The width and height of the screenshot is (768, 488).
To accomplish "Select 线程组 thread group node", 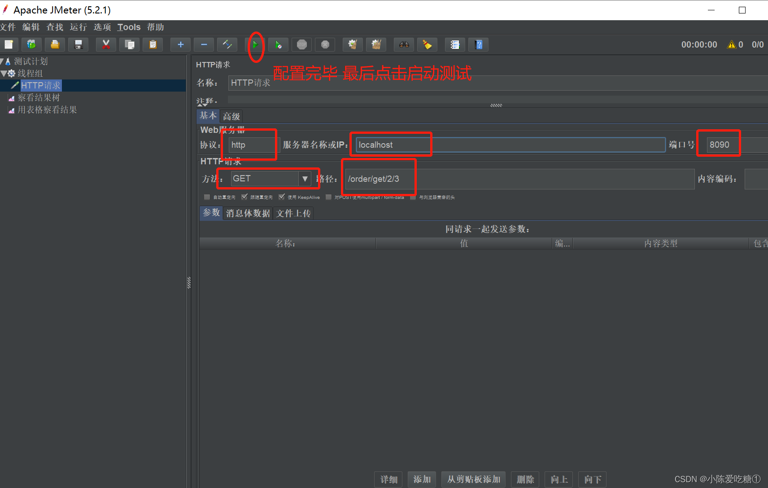I will (30, 73).
